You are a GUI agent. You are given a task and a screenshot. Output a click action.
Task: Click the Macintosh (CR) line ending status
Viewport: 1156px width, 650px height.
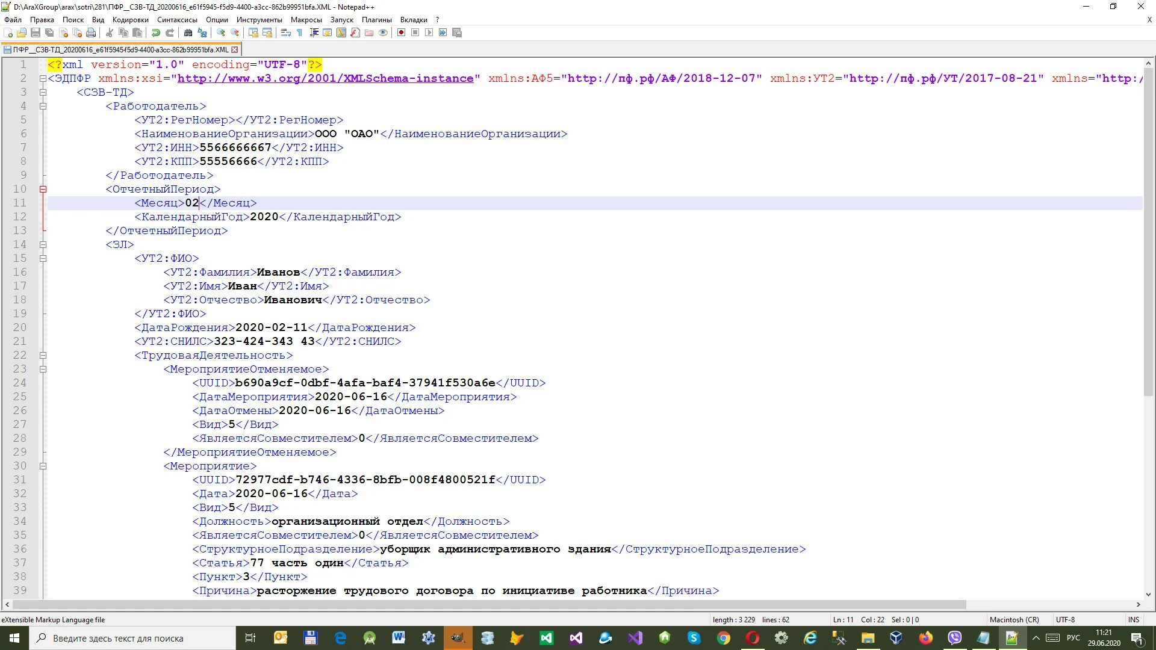pos(1014,620)
